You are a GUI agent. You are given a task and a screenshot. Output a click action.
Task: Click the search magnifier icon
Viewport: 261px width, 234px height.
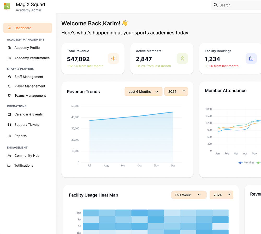point(216,5)
